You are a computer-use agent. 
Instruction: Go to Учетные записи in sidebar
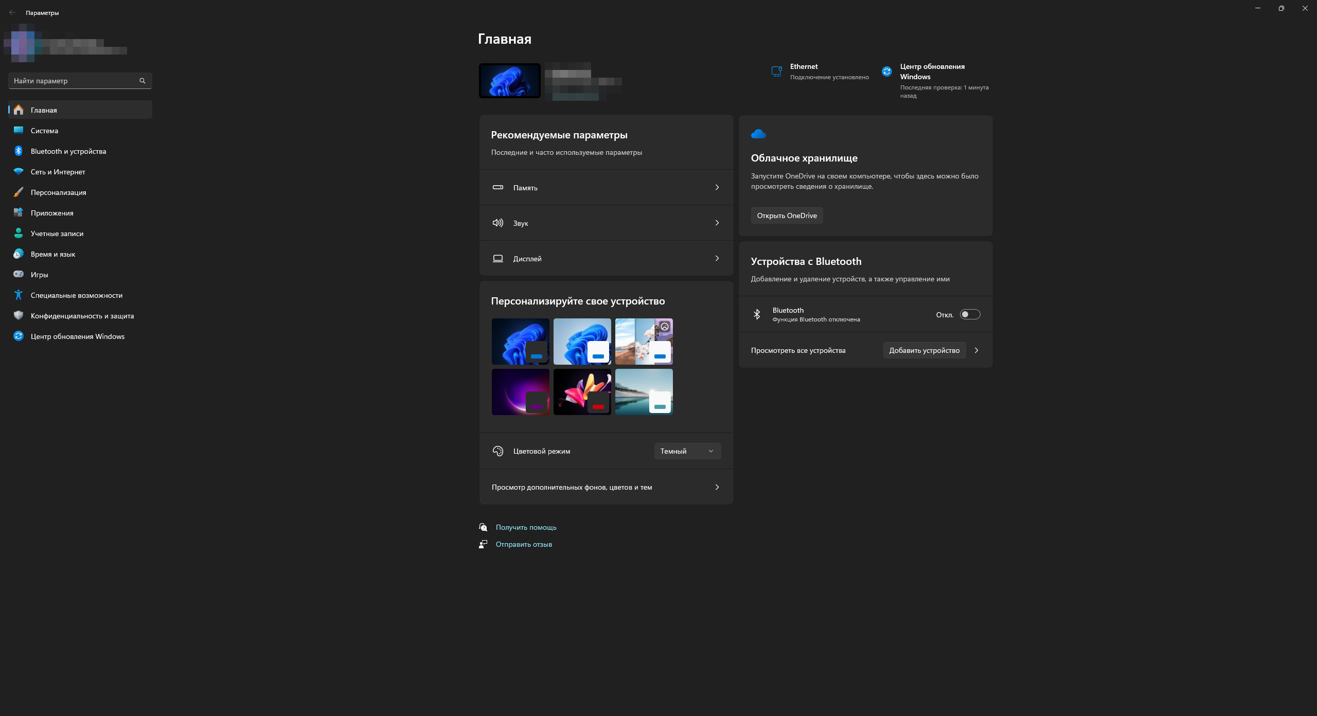point(57,234)
